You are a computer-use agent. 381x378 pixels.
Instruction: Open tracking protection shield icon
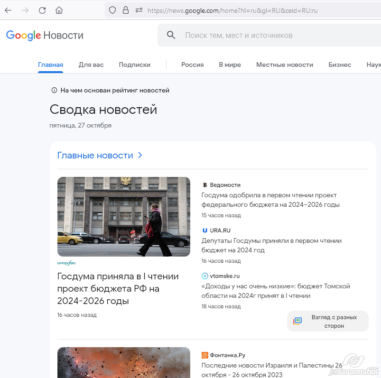[112, 10]
